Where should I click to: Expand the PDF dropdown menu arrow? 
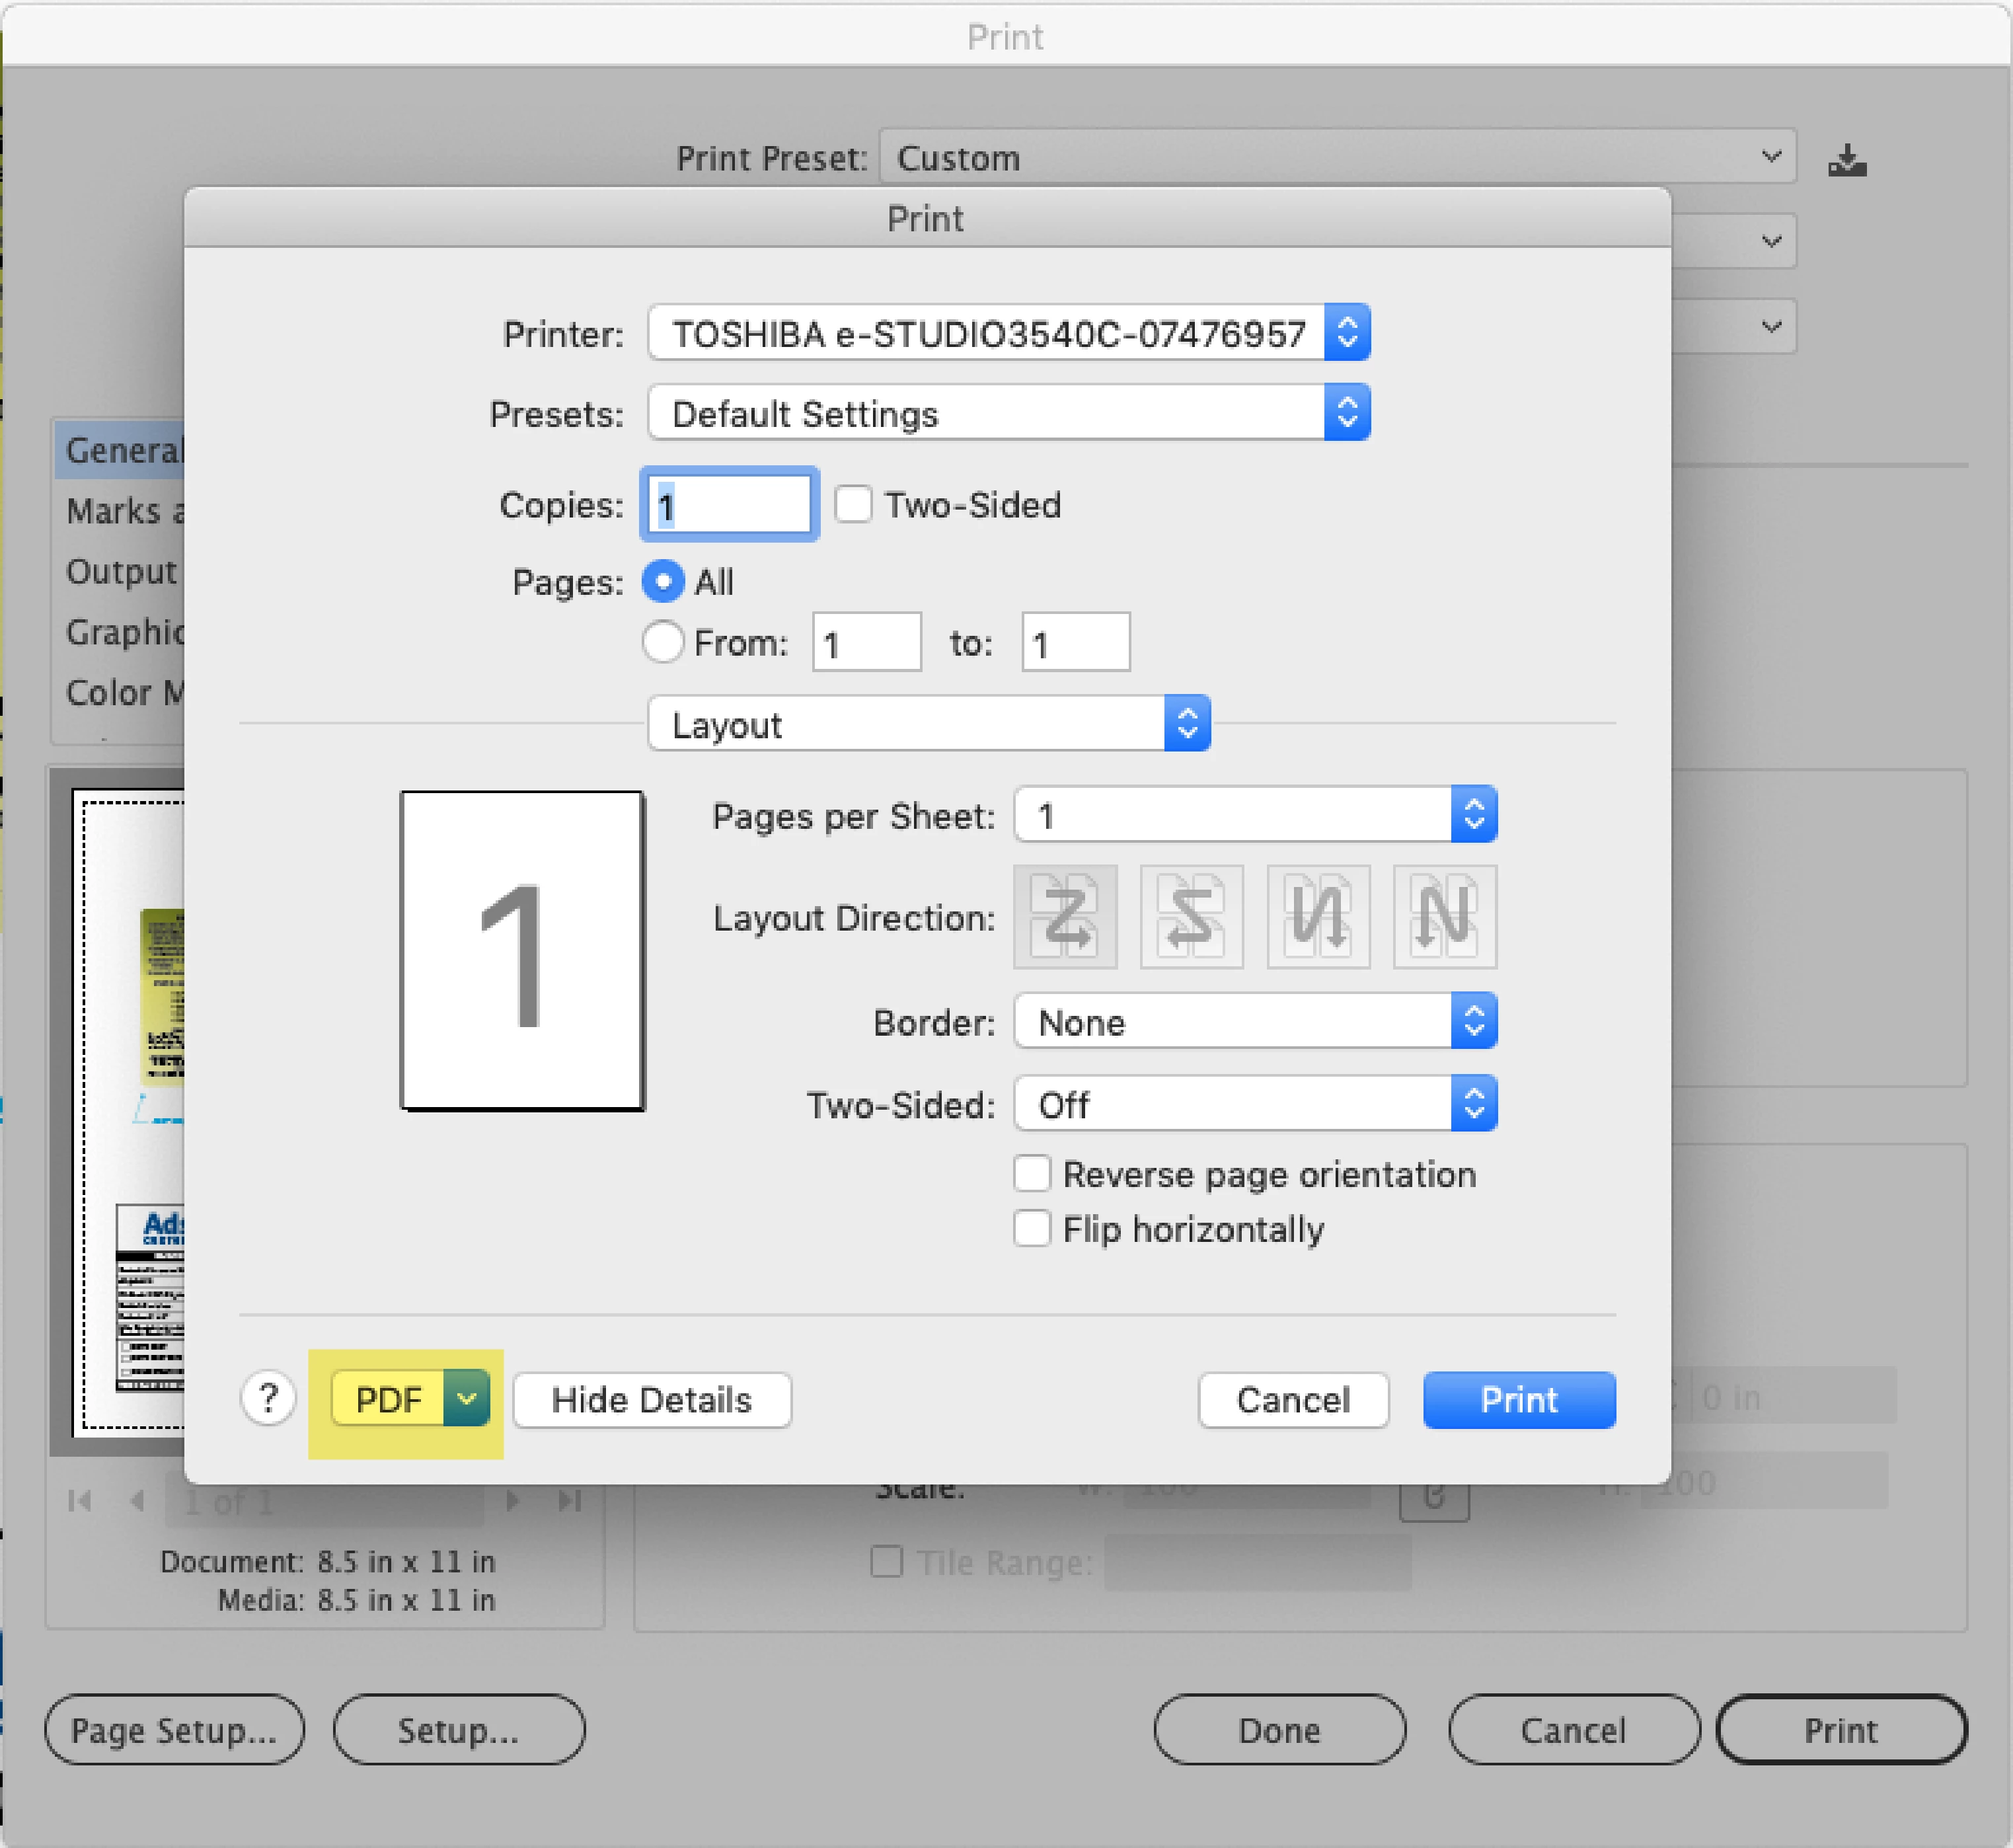coord(467,1398)
